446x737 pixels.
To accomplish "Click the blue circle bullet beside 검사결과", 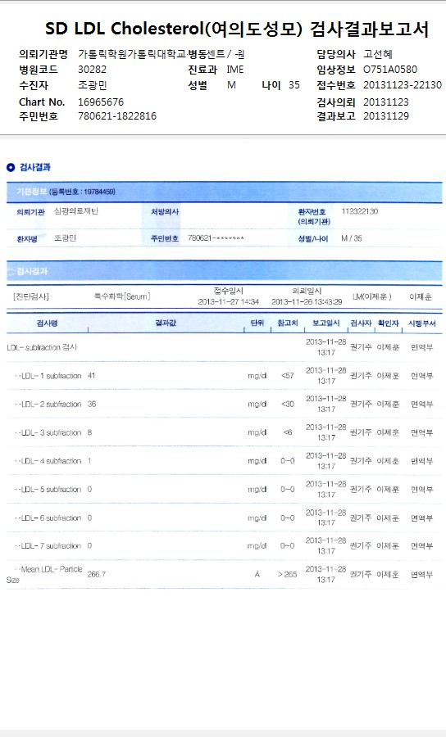I will point(11,167).
